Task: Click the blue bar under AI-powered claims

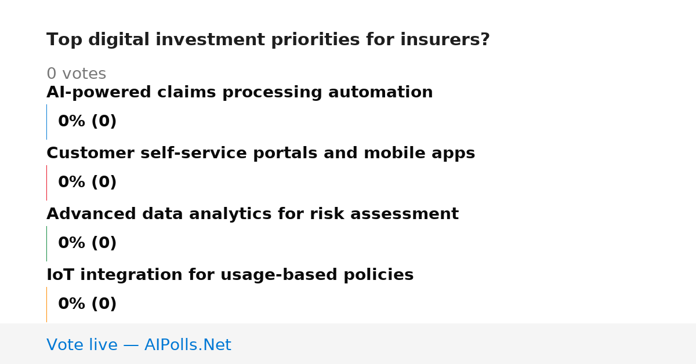Action: click(x=46, y=122)
